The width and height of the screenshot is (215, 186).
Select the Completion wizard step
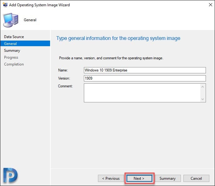(x=14, y=64)
